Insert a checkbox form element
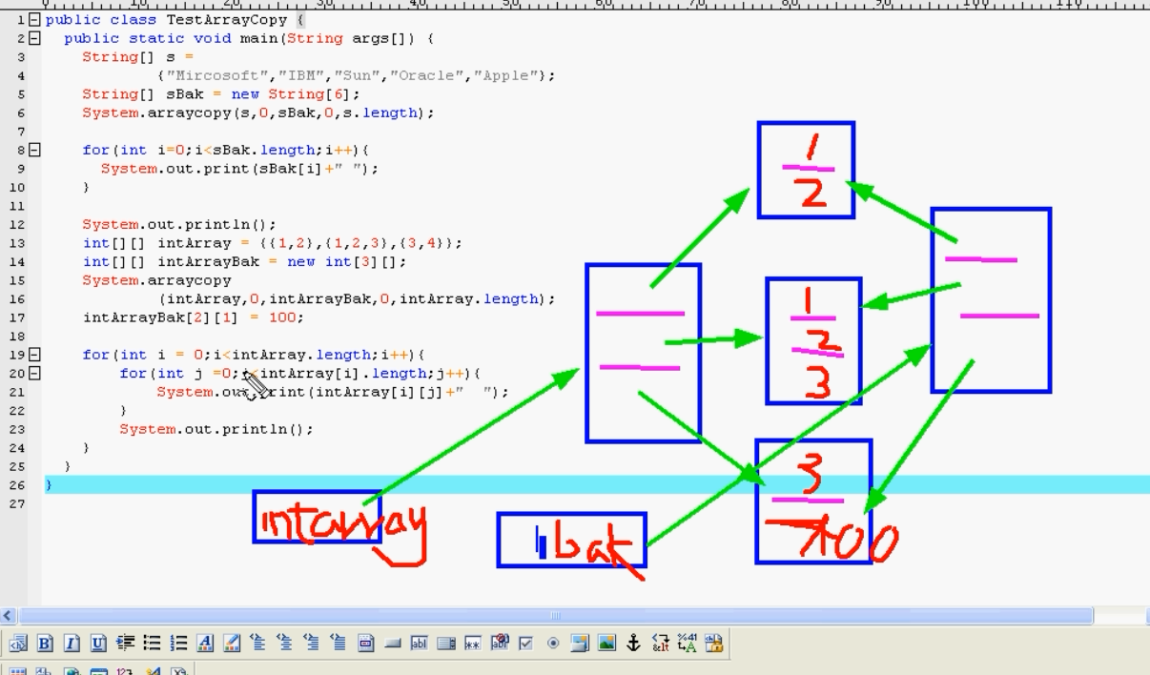1150x675 pixels. [x=525, y=644]
